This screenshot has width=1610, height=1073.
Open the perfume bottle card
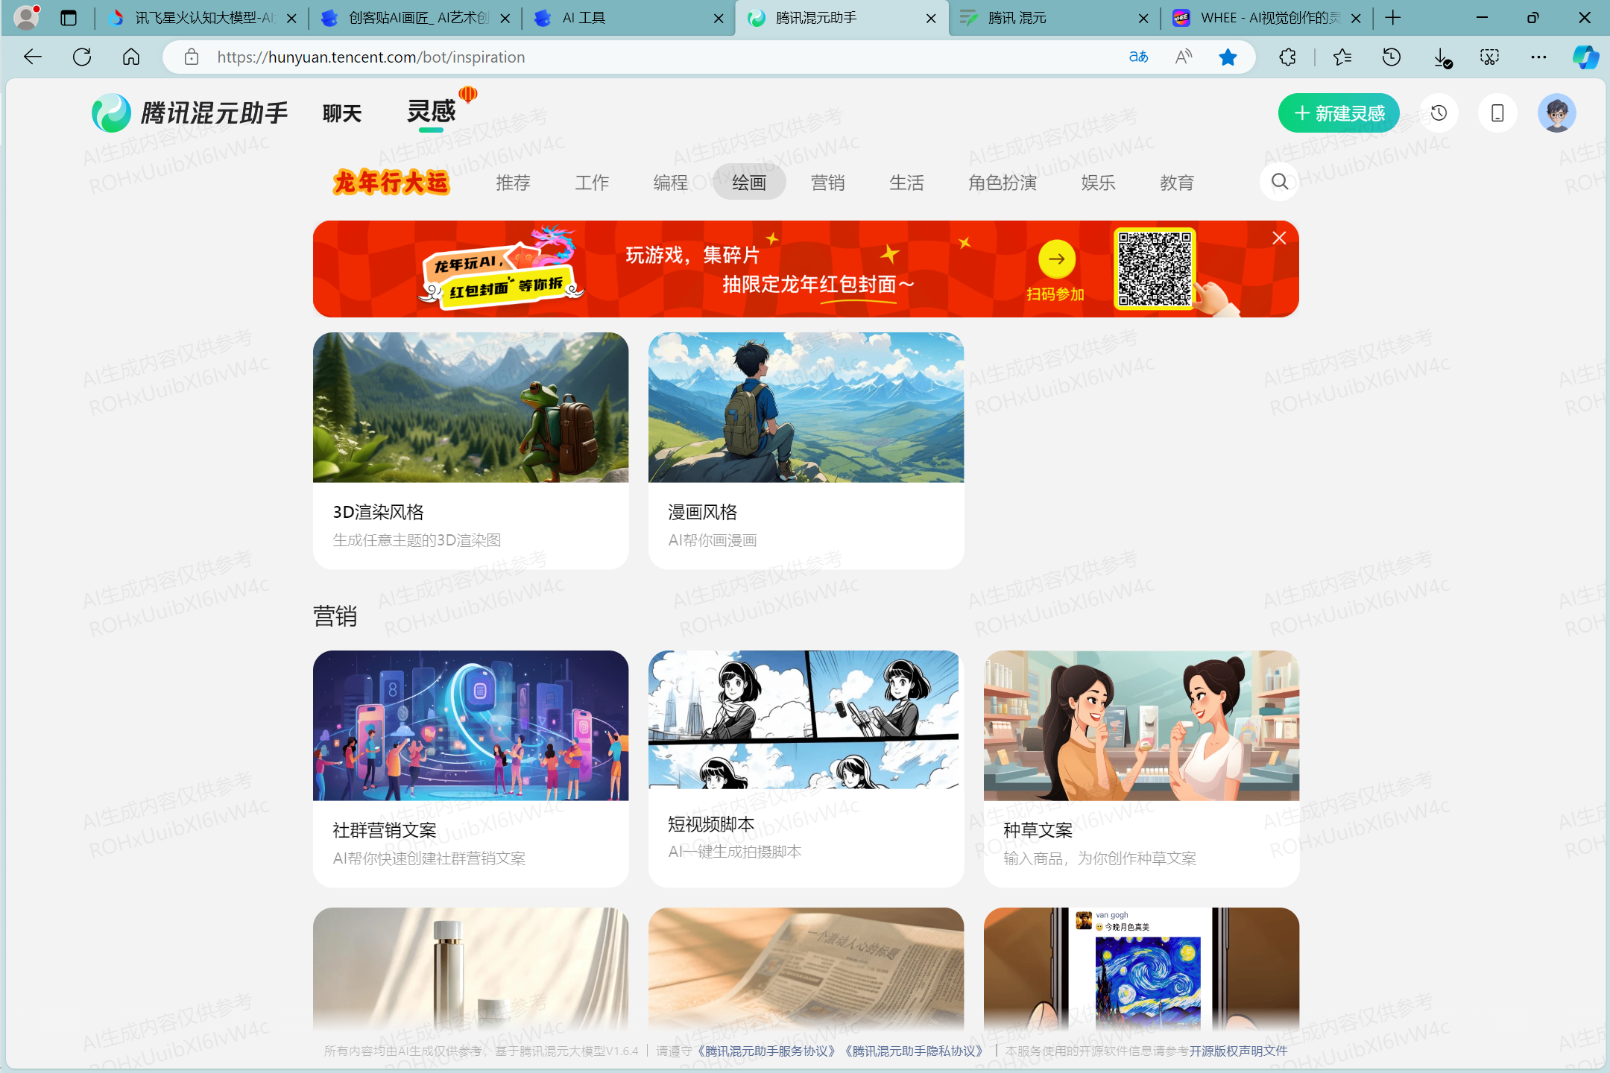coord(470,969)
